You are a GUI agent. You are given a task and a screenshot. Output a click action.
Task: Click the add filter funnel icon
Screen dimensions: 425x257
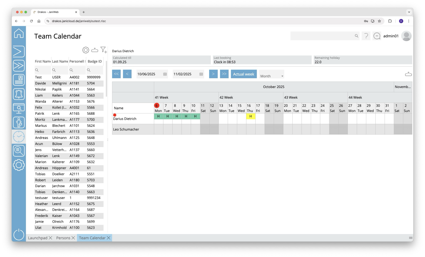(x=103, y=50)
